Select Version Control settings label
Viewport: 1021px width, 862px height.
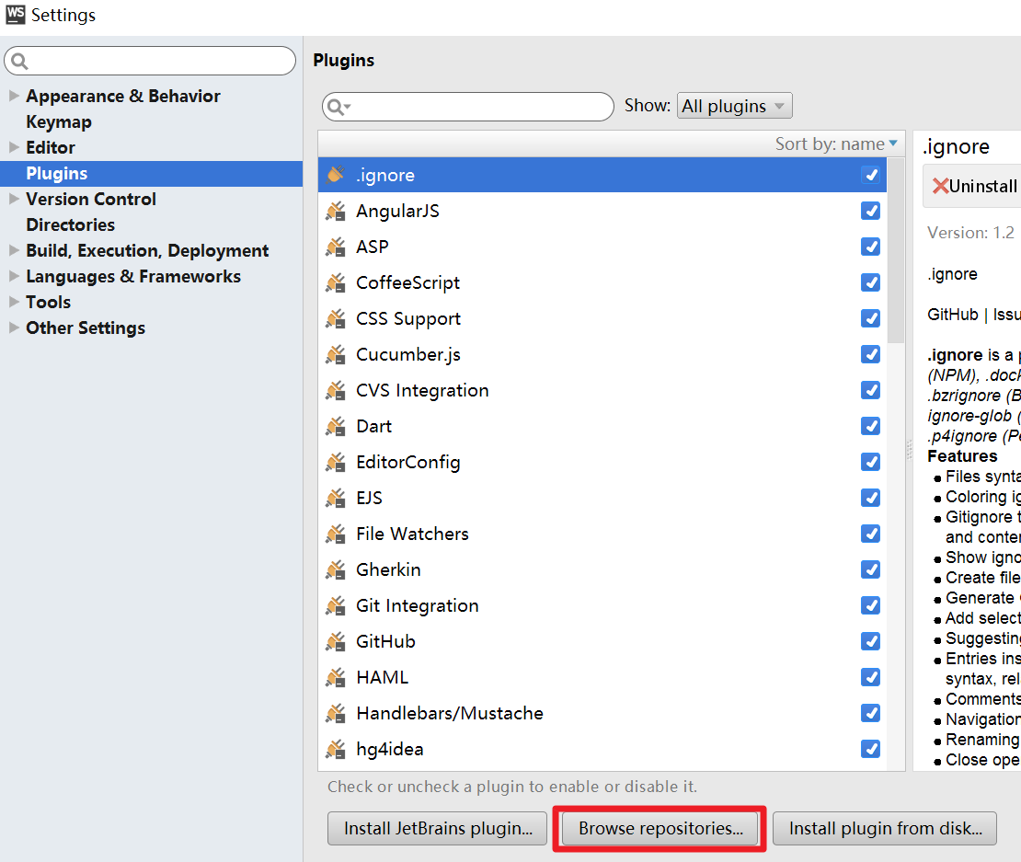tap(91, 199)
